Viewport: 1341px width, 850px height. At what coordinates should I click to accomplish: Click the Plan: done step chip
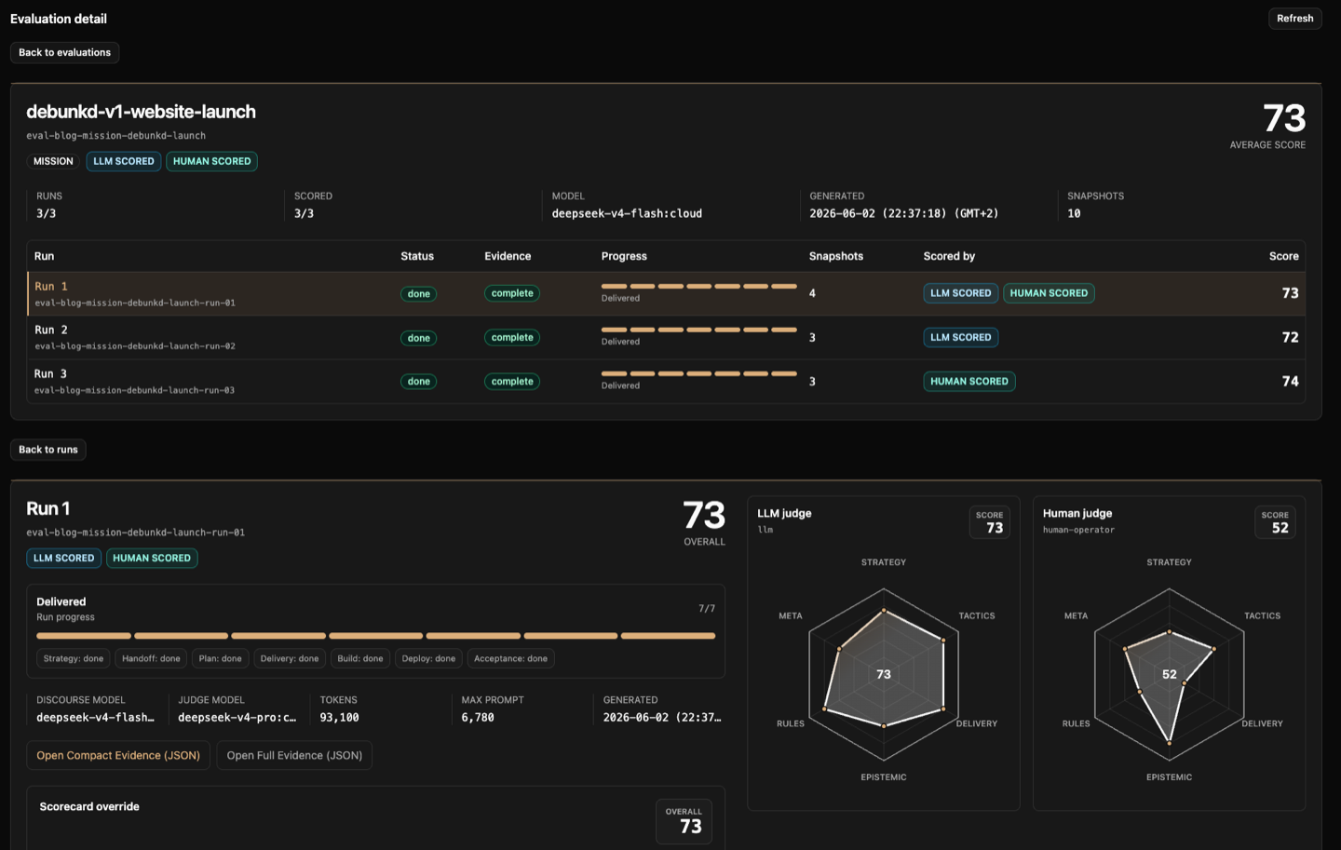[220, 658]
